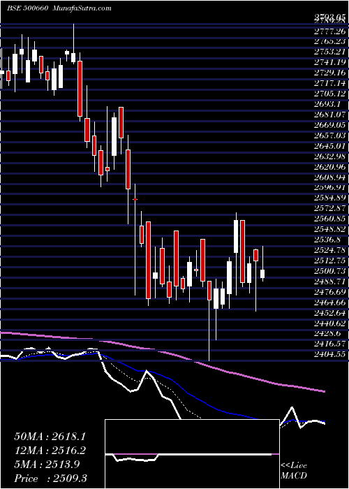Select the 2596.91 price axis label
This screenshot has height=489, width=349.
pyautogui.click(x=330, y=188)
